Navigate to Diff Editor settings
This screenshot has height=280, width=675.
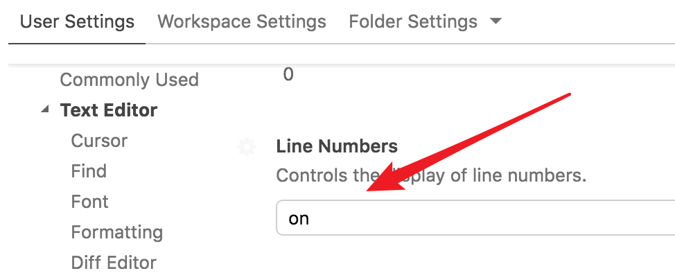point(114,263)
